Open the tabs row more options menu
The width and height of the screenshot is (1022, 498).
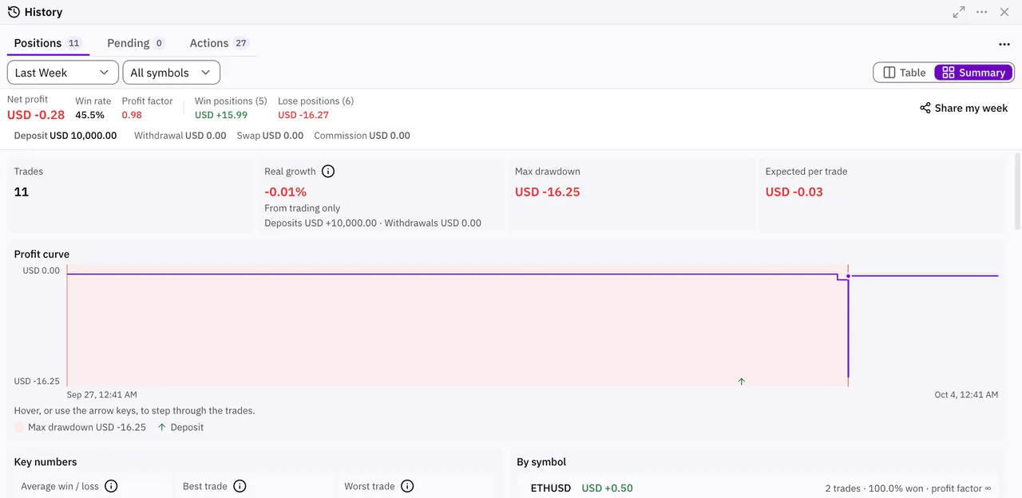pyautogui.click(x=1004, y=45)
